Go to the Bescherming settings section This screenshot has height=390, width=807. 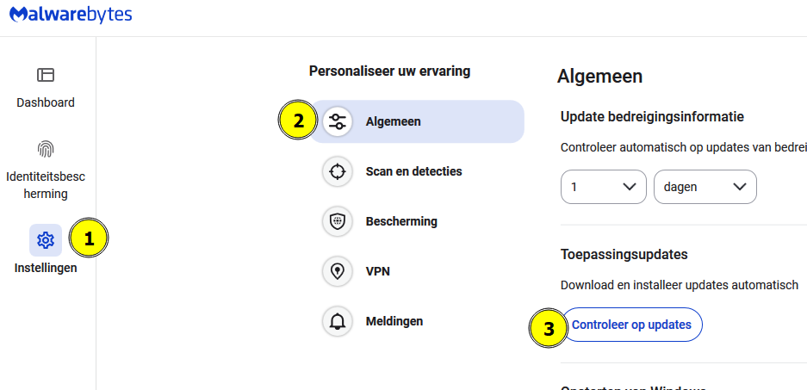tap(401, 221)
